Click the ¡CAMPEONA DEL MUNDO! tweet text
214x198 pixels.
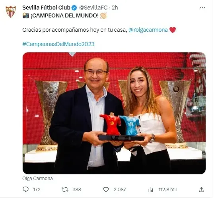(64, 15)
